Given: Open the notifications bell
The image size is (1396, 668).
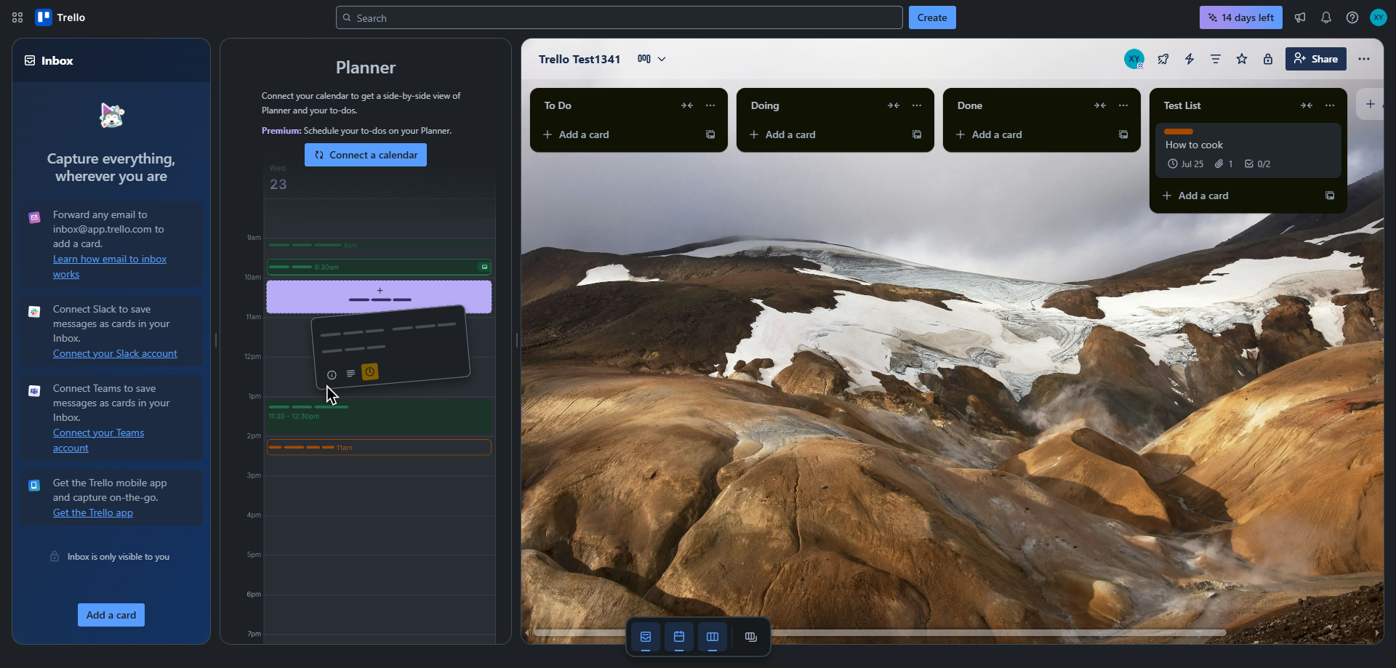Looking at the screenshot, I should coord(1326,17).
